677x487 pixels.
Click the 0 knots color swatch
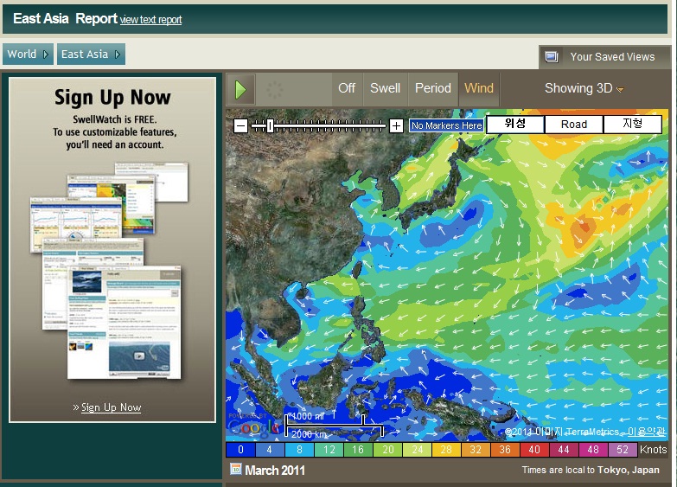240,450
